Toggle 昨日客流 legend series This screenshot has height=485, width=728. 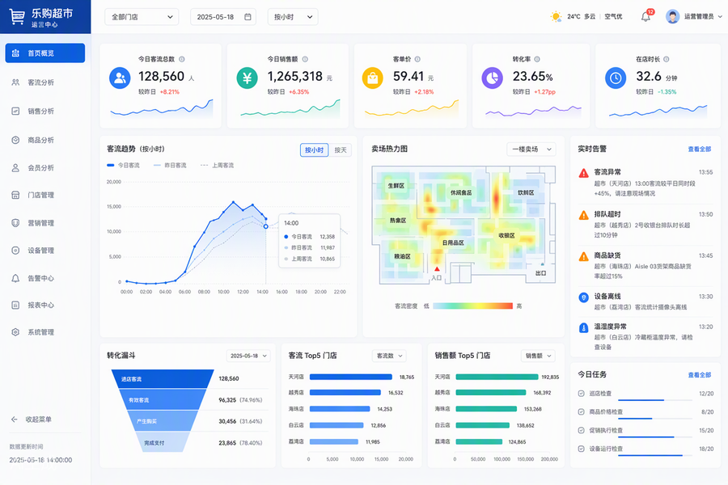tap(170, 165)
